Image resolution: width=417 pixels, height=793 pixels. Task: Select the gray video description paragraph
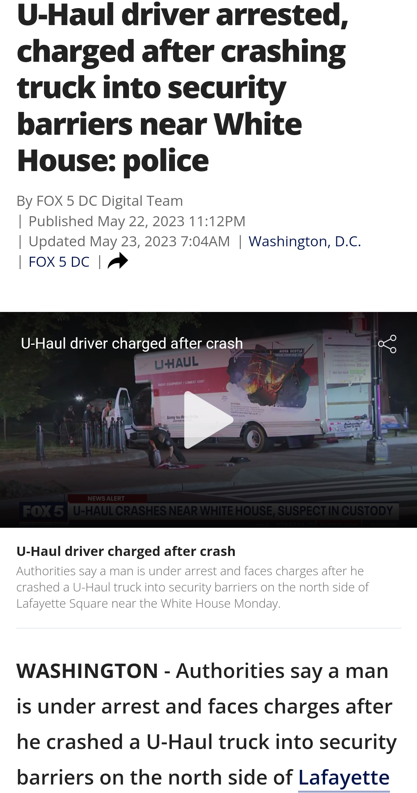click(192, 587)
